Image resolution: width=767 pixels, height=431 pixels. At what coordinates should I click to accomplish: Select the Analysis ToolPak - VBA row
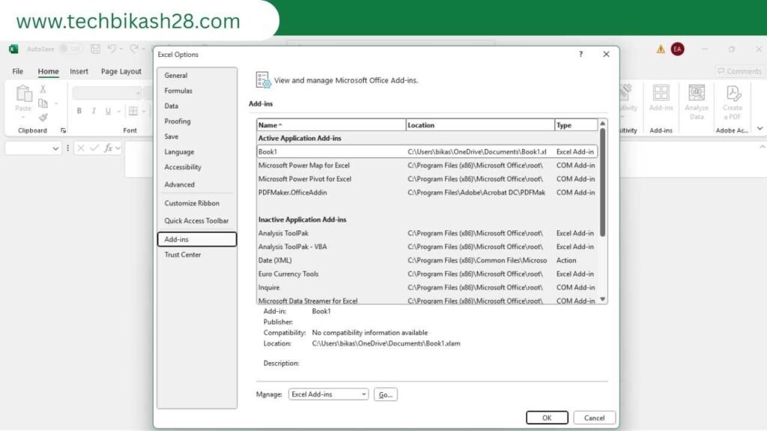(427, 247)
